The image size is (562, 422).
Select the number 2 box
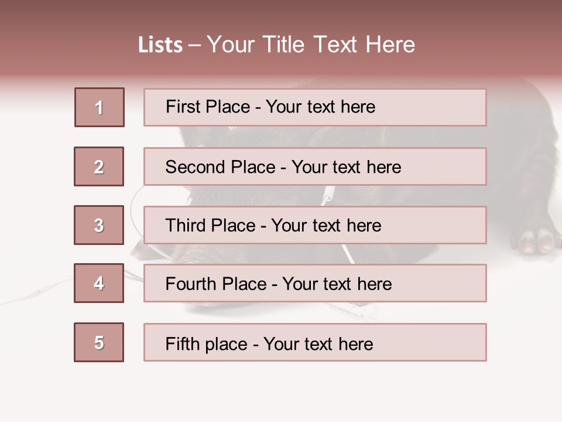pyautogui.click(x=99, y=166)
